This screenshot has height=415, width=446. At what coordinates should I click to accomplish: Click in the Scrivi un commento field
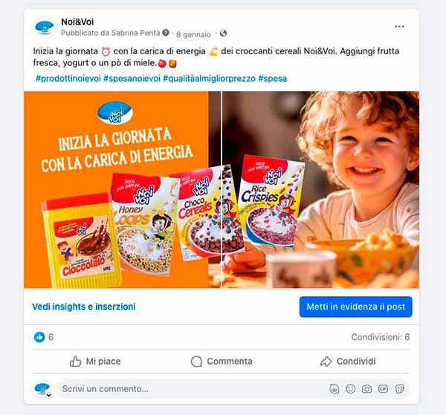click(x=190, y=388)
